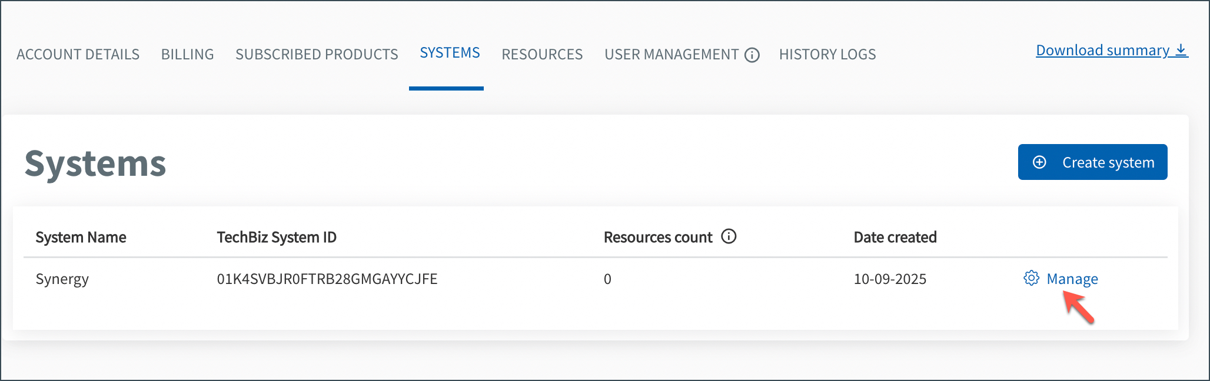Click the Synergy system name
The image size is (1210, 381).
[62, 279]
